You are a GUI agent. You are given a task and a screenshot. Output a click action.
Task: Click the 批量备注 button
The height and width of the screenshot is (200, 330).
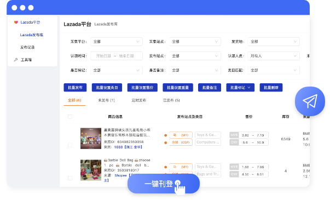(210, 88)
